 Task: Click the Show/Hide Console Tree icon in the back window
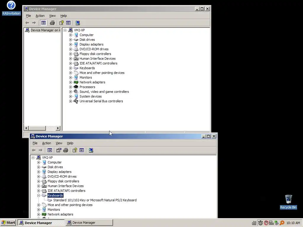(43, 23)
